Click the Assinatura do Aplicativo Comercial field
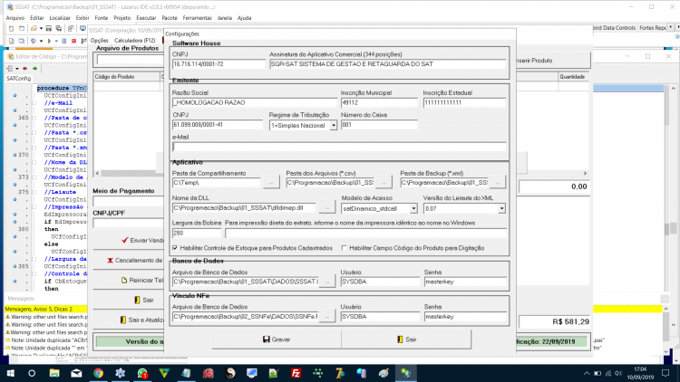This screenshot has height=382, width=680. coord(388,64)
